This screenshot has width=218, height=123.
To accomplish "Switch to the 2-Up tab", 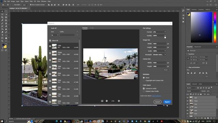I will pos(92,28).
